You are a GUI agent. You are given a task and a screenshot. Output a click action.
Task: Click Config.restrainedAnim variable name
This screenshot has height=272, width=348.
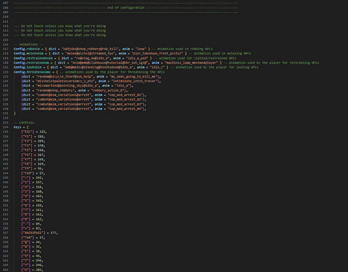point(33,58)
